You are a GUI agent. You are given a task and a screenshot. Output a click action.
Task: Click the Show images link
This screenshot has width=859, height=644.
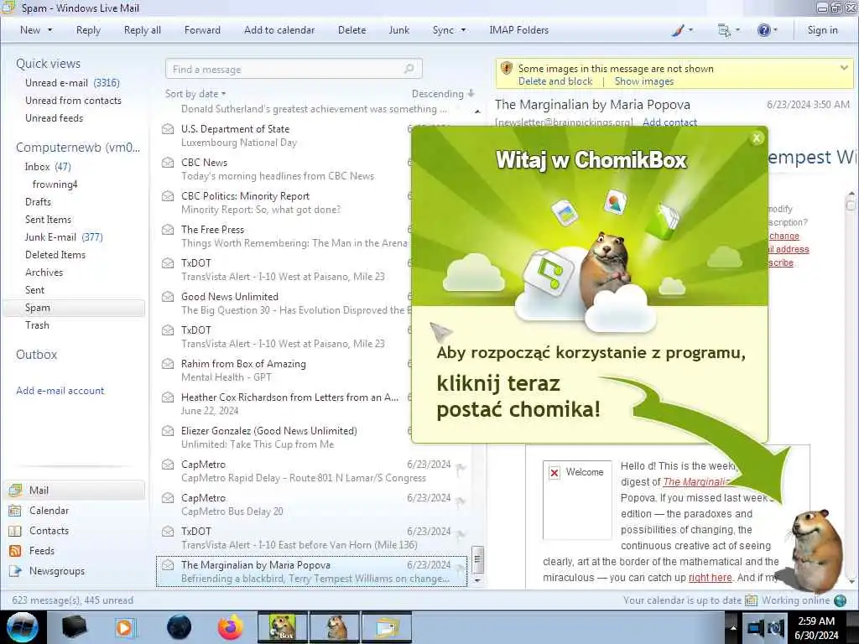click(643, 81)
